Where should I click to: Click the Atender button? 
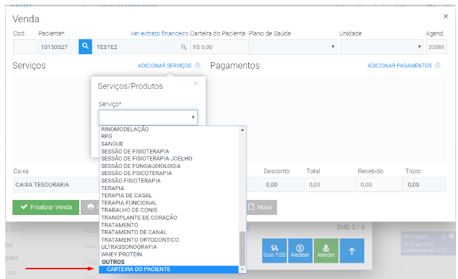click(326, 251)
